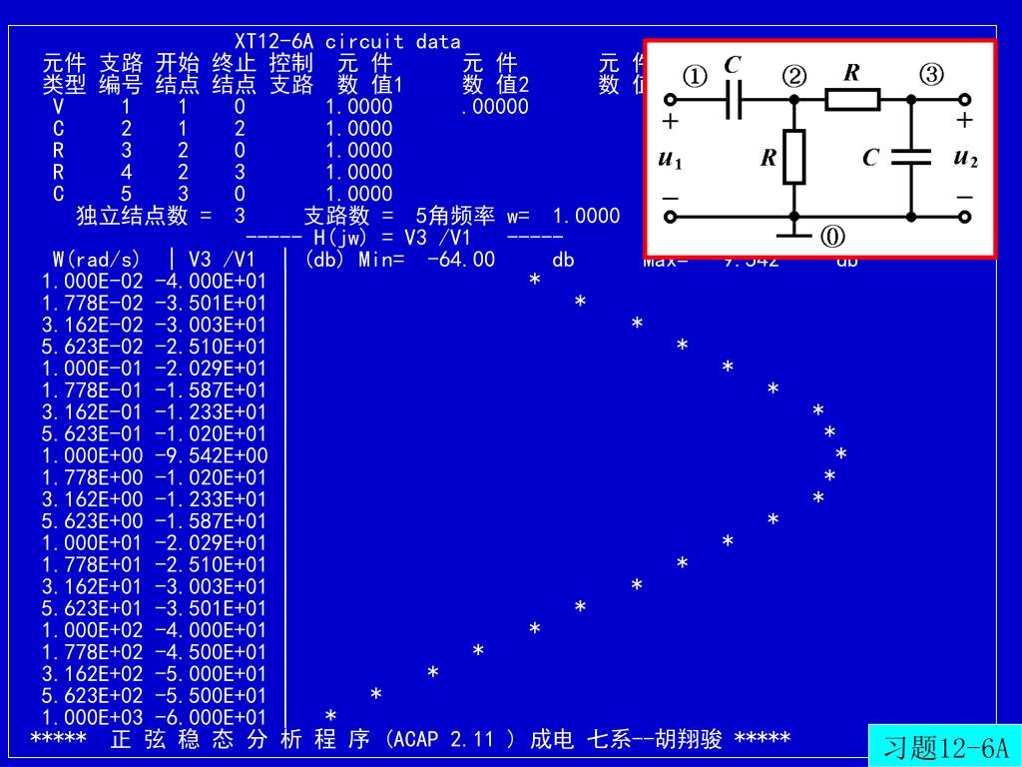This screenshot has height=767, width=1022.
Task: Click the 控制支路 column header
Action: click(x=291, y=74)
